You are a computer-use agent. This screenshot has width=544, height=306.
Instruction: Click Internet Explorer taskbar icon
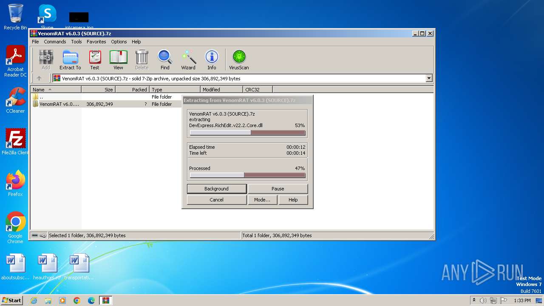pyautogui.click(x=34, y=300)
